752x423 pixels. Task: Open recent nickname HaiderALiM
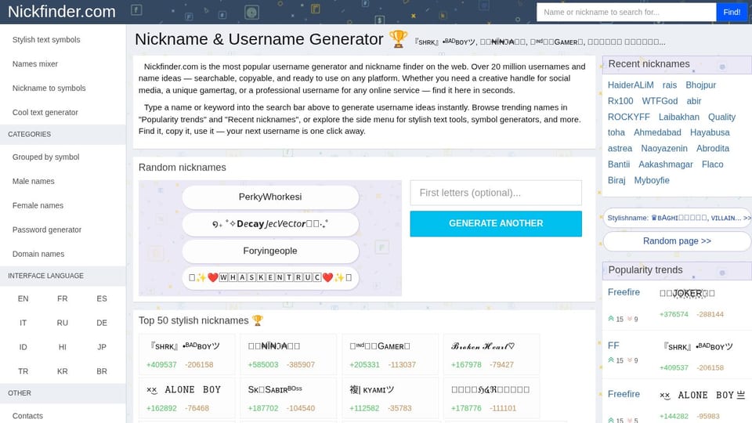coord(631,85)
